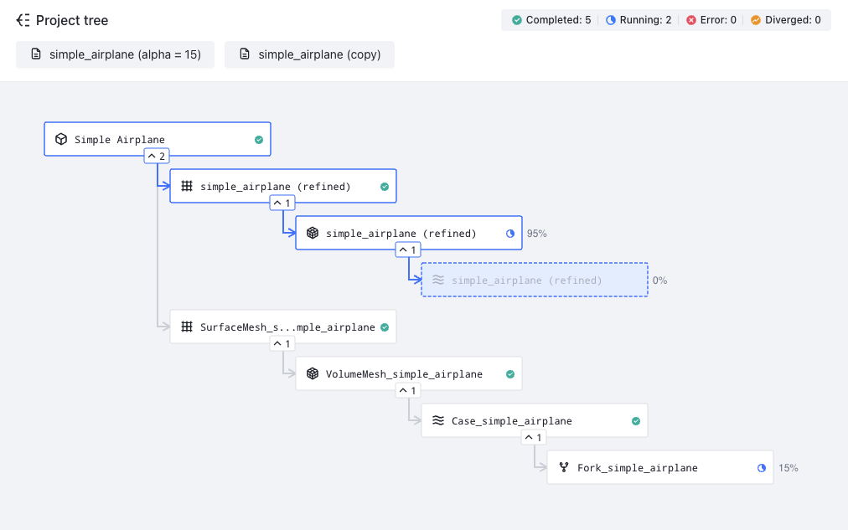Select SurfaceMesh_s...mple_airplane node
This screenshot has width=848, height=530.
[283, 327]
